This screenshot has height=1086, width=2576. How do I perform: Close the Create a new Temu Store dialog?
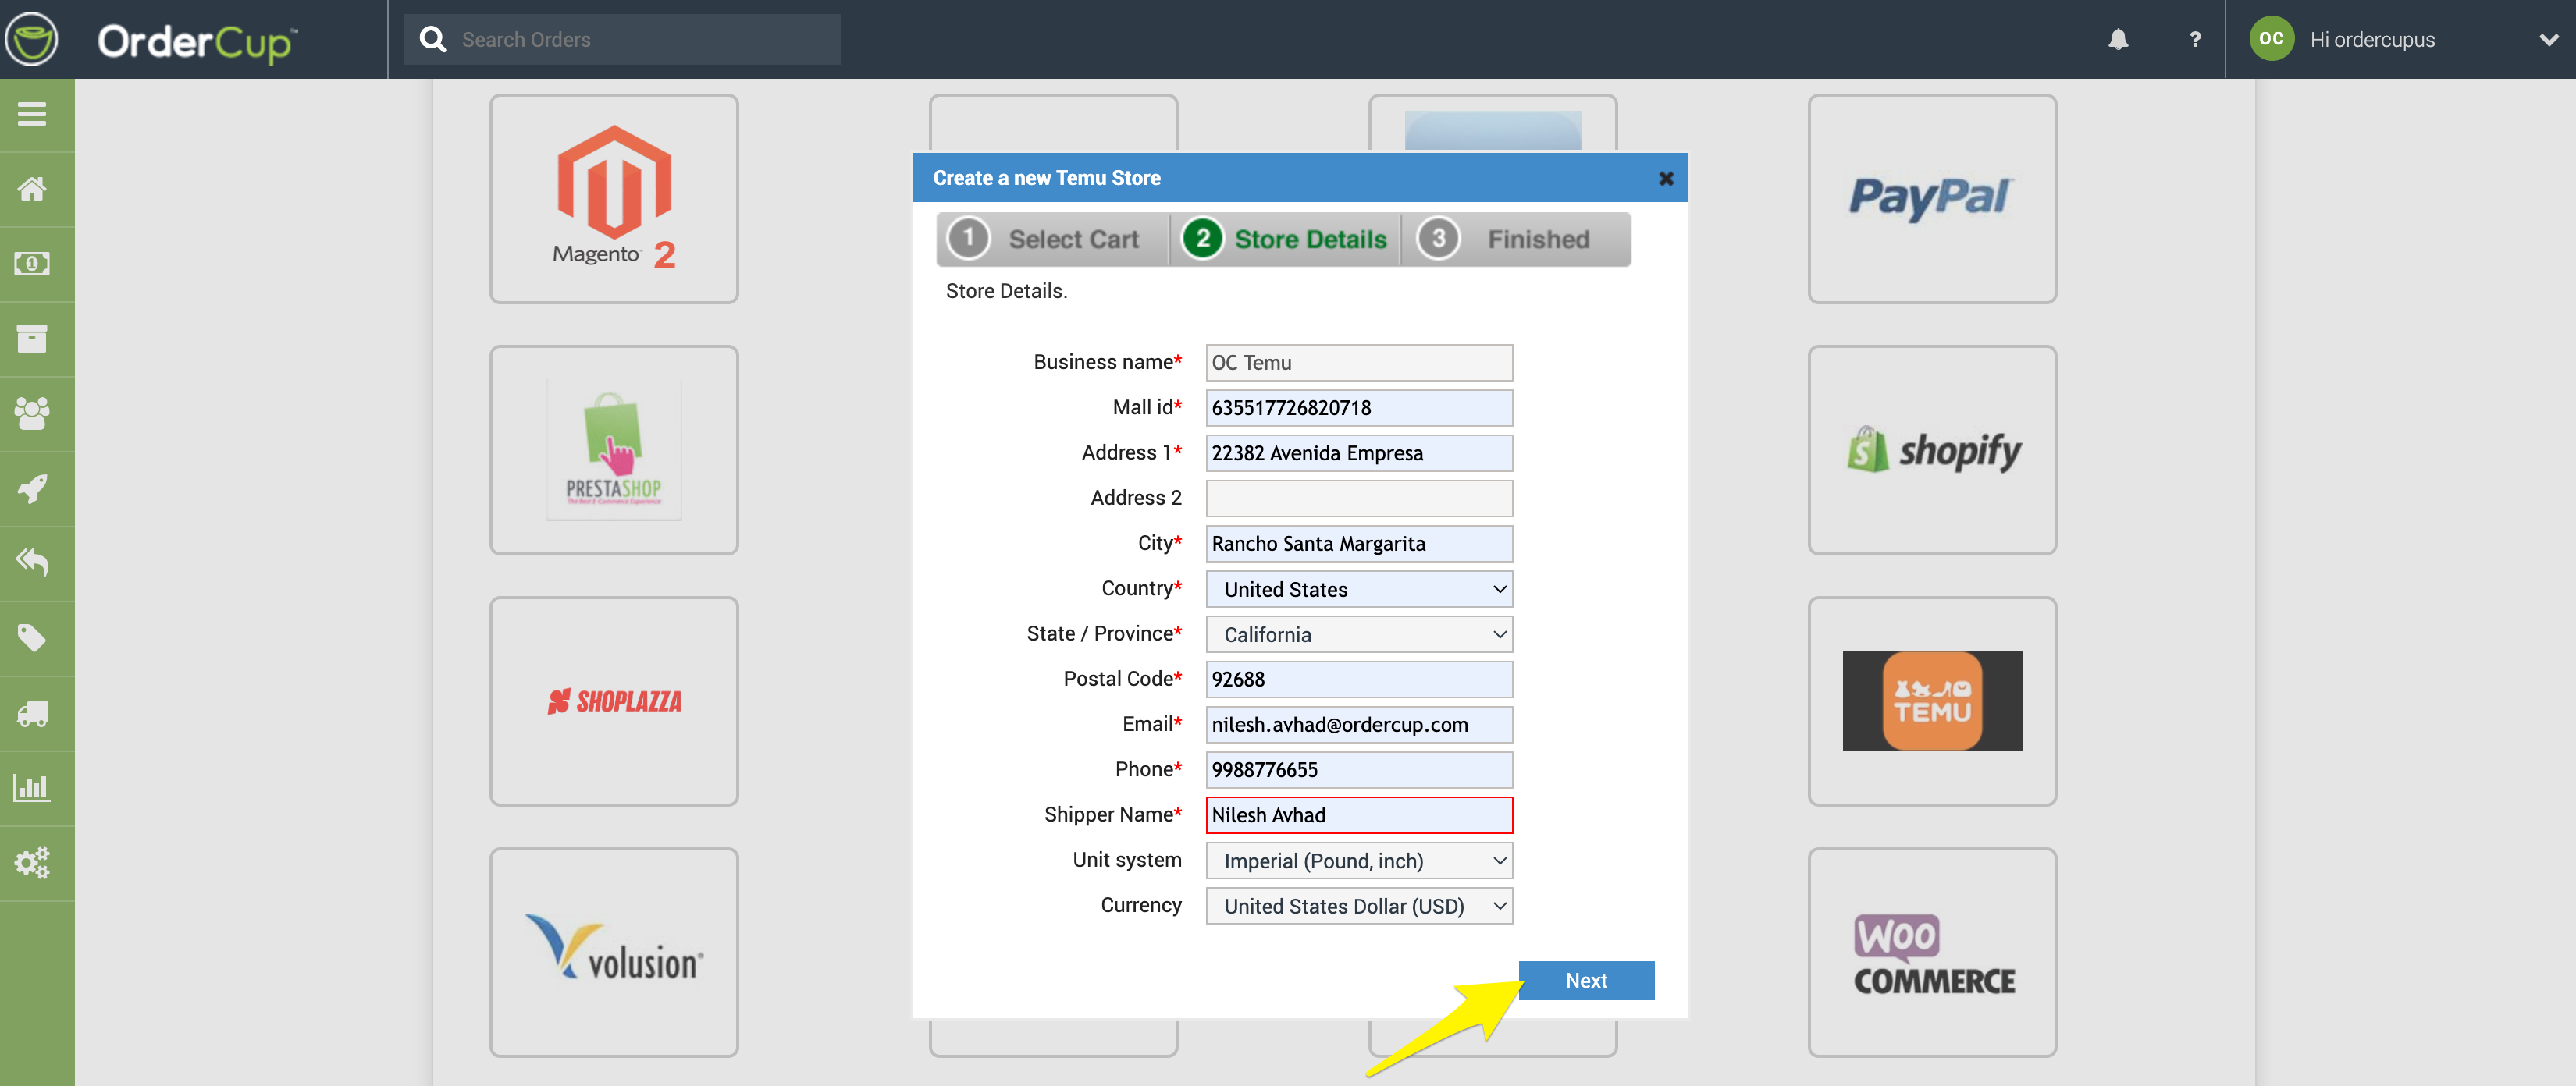click(x=1665, y=179)
